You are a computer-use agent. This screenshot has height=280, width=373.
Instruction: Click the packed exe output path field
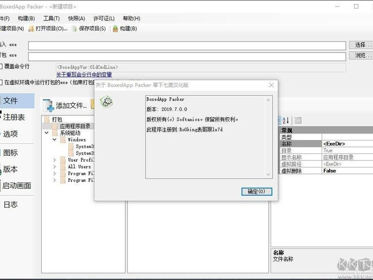(187, 57)
